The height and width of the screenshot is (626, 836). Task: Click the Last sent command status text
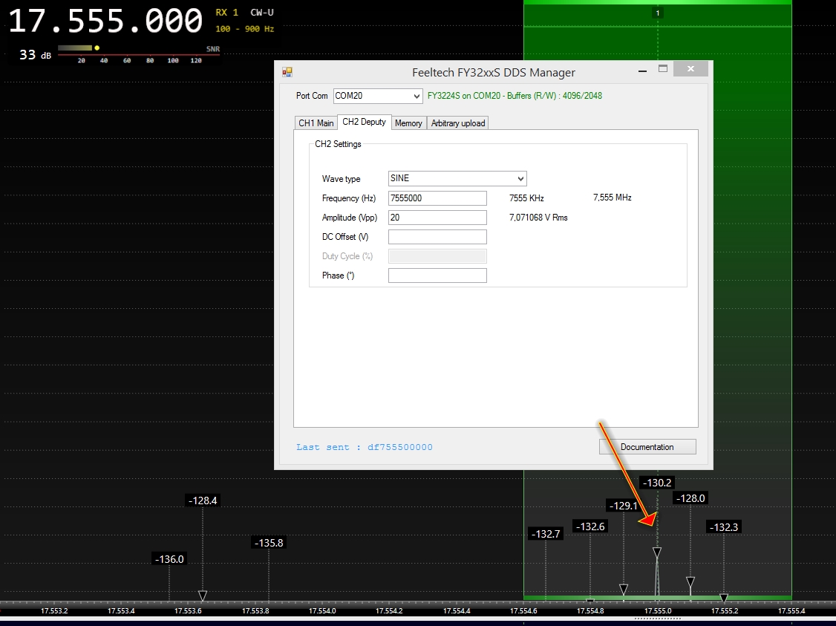365,447
